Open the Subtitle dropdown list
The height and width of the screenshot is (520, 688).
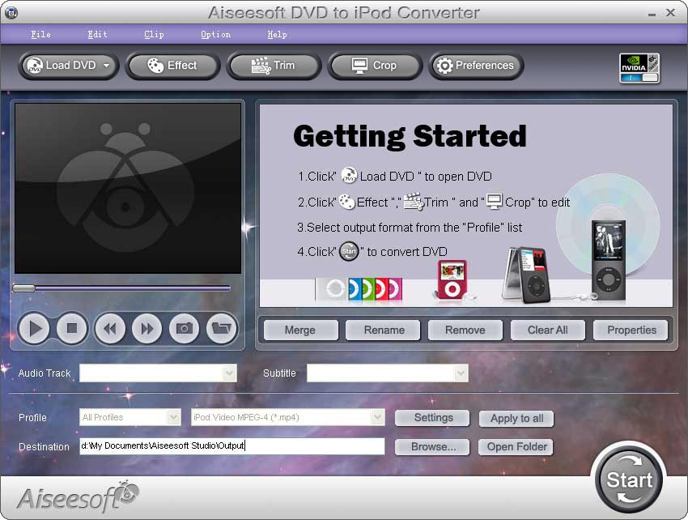tap(461, 373)
